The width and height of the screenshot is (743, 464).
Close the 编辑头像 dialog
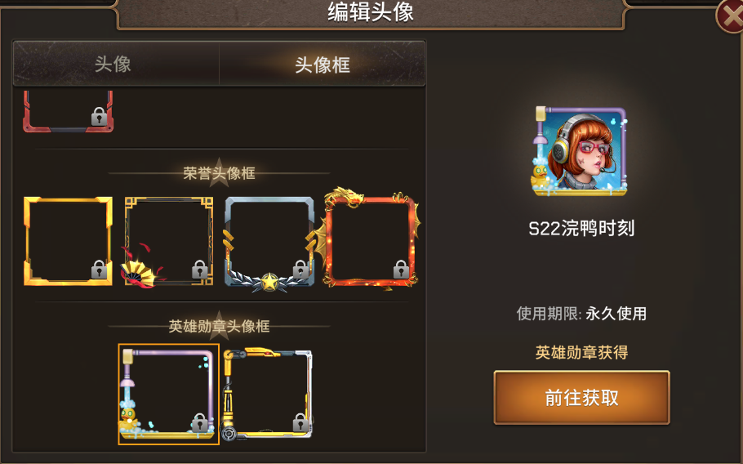[731, 16]
